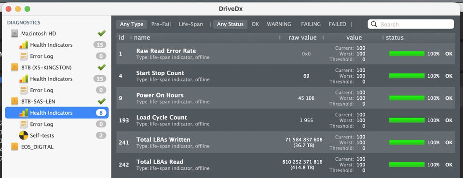
Task: Click the bar chart icon under 8TB (X5-KINGSTON)
Action: pos(24,79)
